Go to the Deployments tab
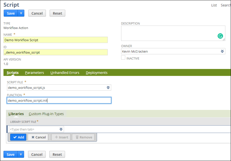This screenshot has width=231, height=161. [x=96, y=73]
